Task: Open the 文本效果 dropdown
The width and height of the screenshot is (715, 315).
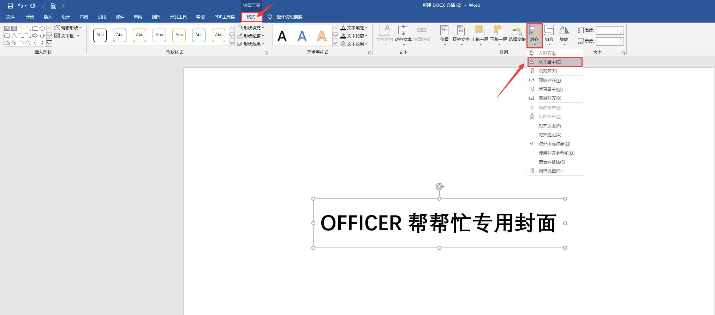Action: tap(354, 44)
